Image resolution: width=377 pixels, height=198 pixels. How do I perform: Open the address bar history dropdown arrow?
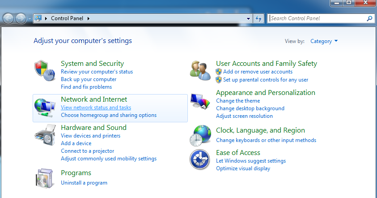click(248, 18)
